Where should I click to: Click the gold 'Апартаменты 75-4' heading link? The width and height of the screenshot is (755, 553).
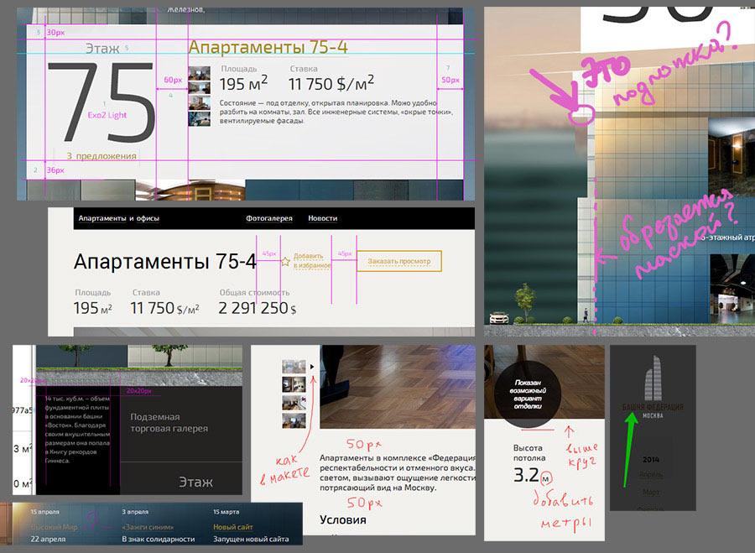tap(268, 48)
